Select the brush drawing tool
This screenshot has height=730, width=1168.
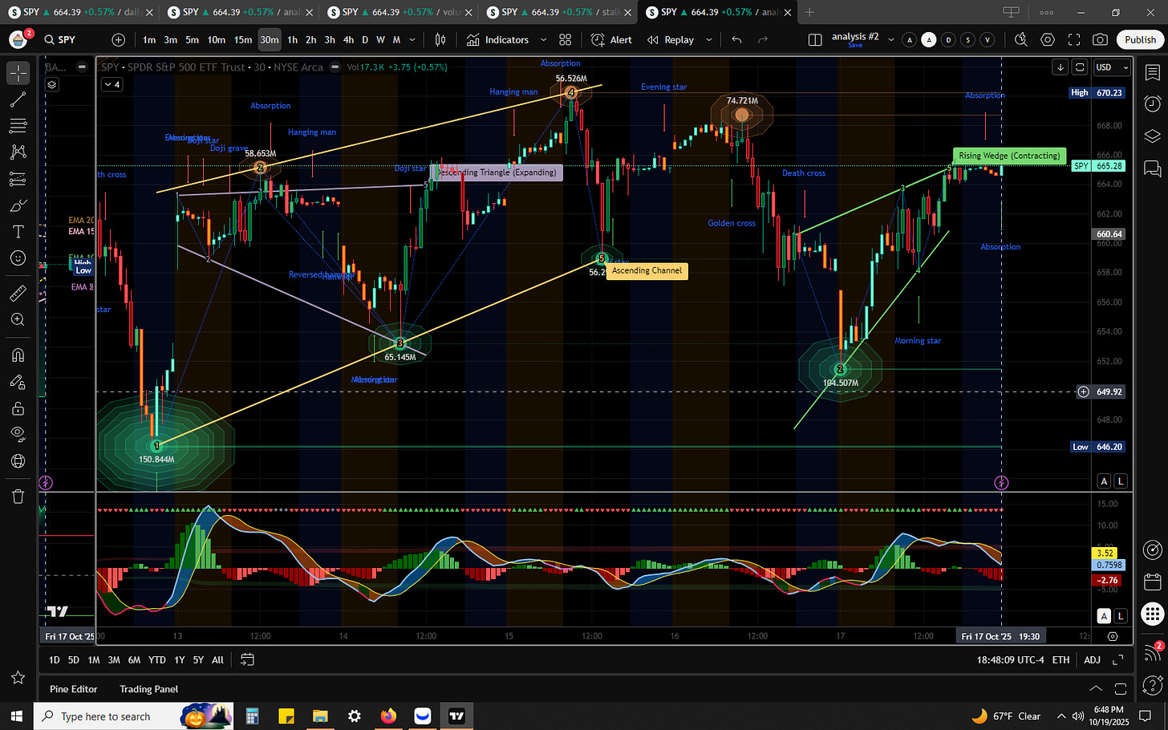(18, 205)
